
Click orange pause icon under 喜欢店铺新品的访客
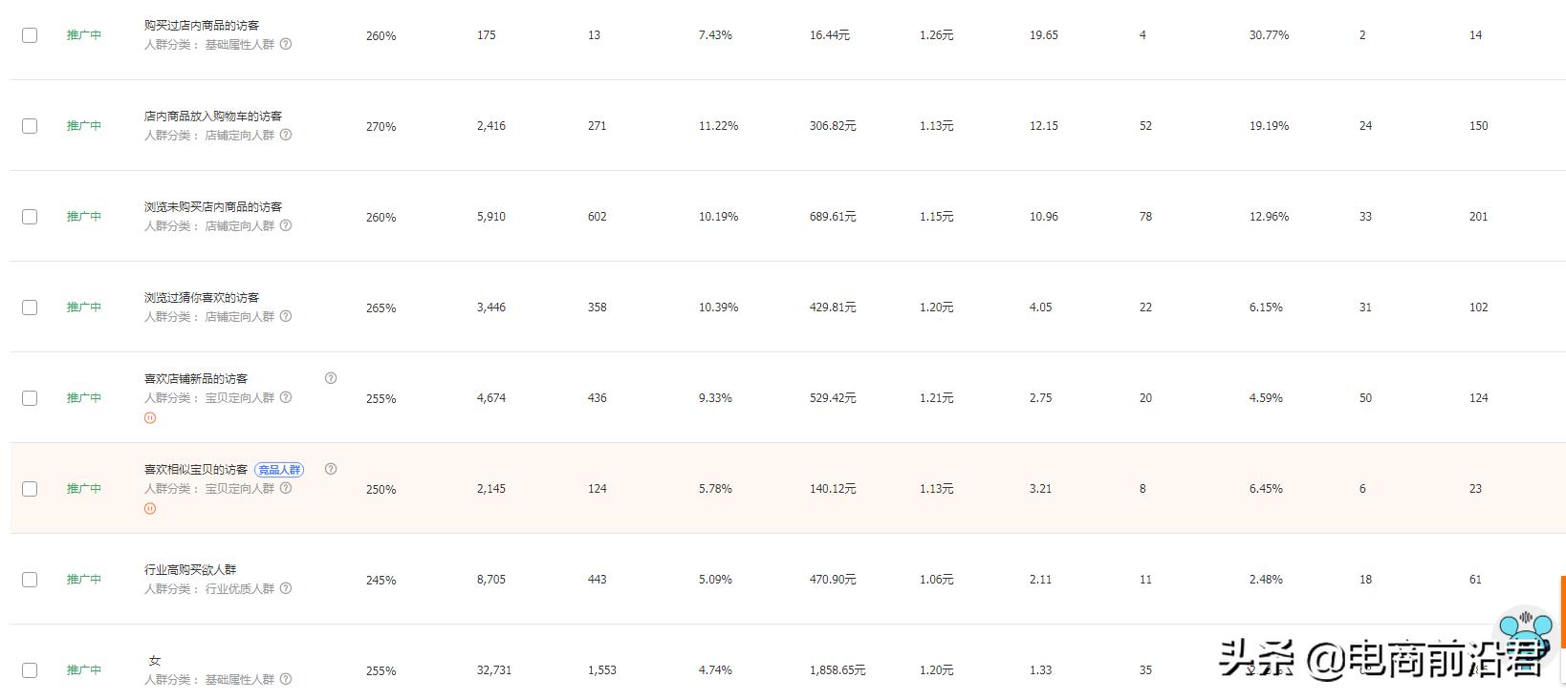click(x=150, y=417)
